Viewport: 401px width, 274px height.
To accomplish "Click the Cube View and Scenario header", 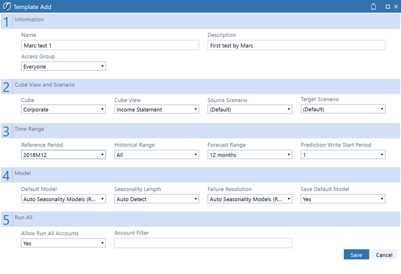I will 200,86.
